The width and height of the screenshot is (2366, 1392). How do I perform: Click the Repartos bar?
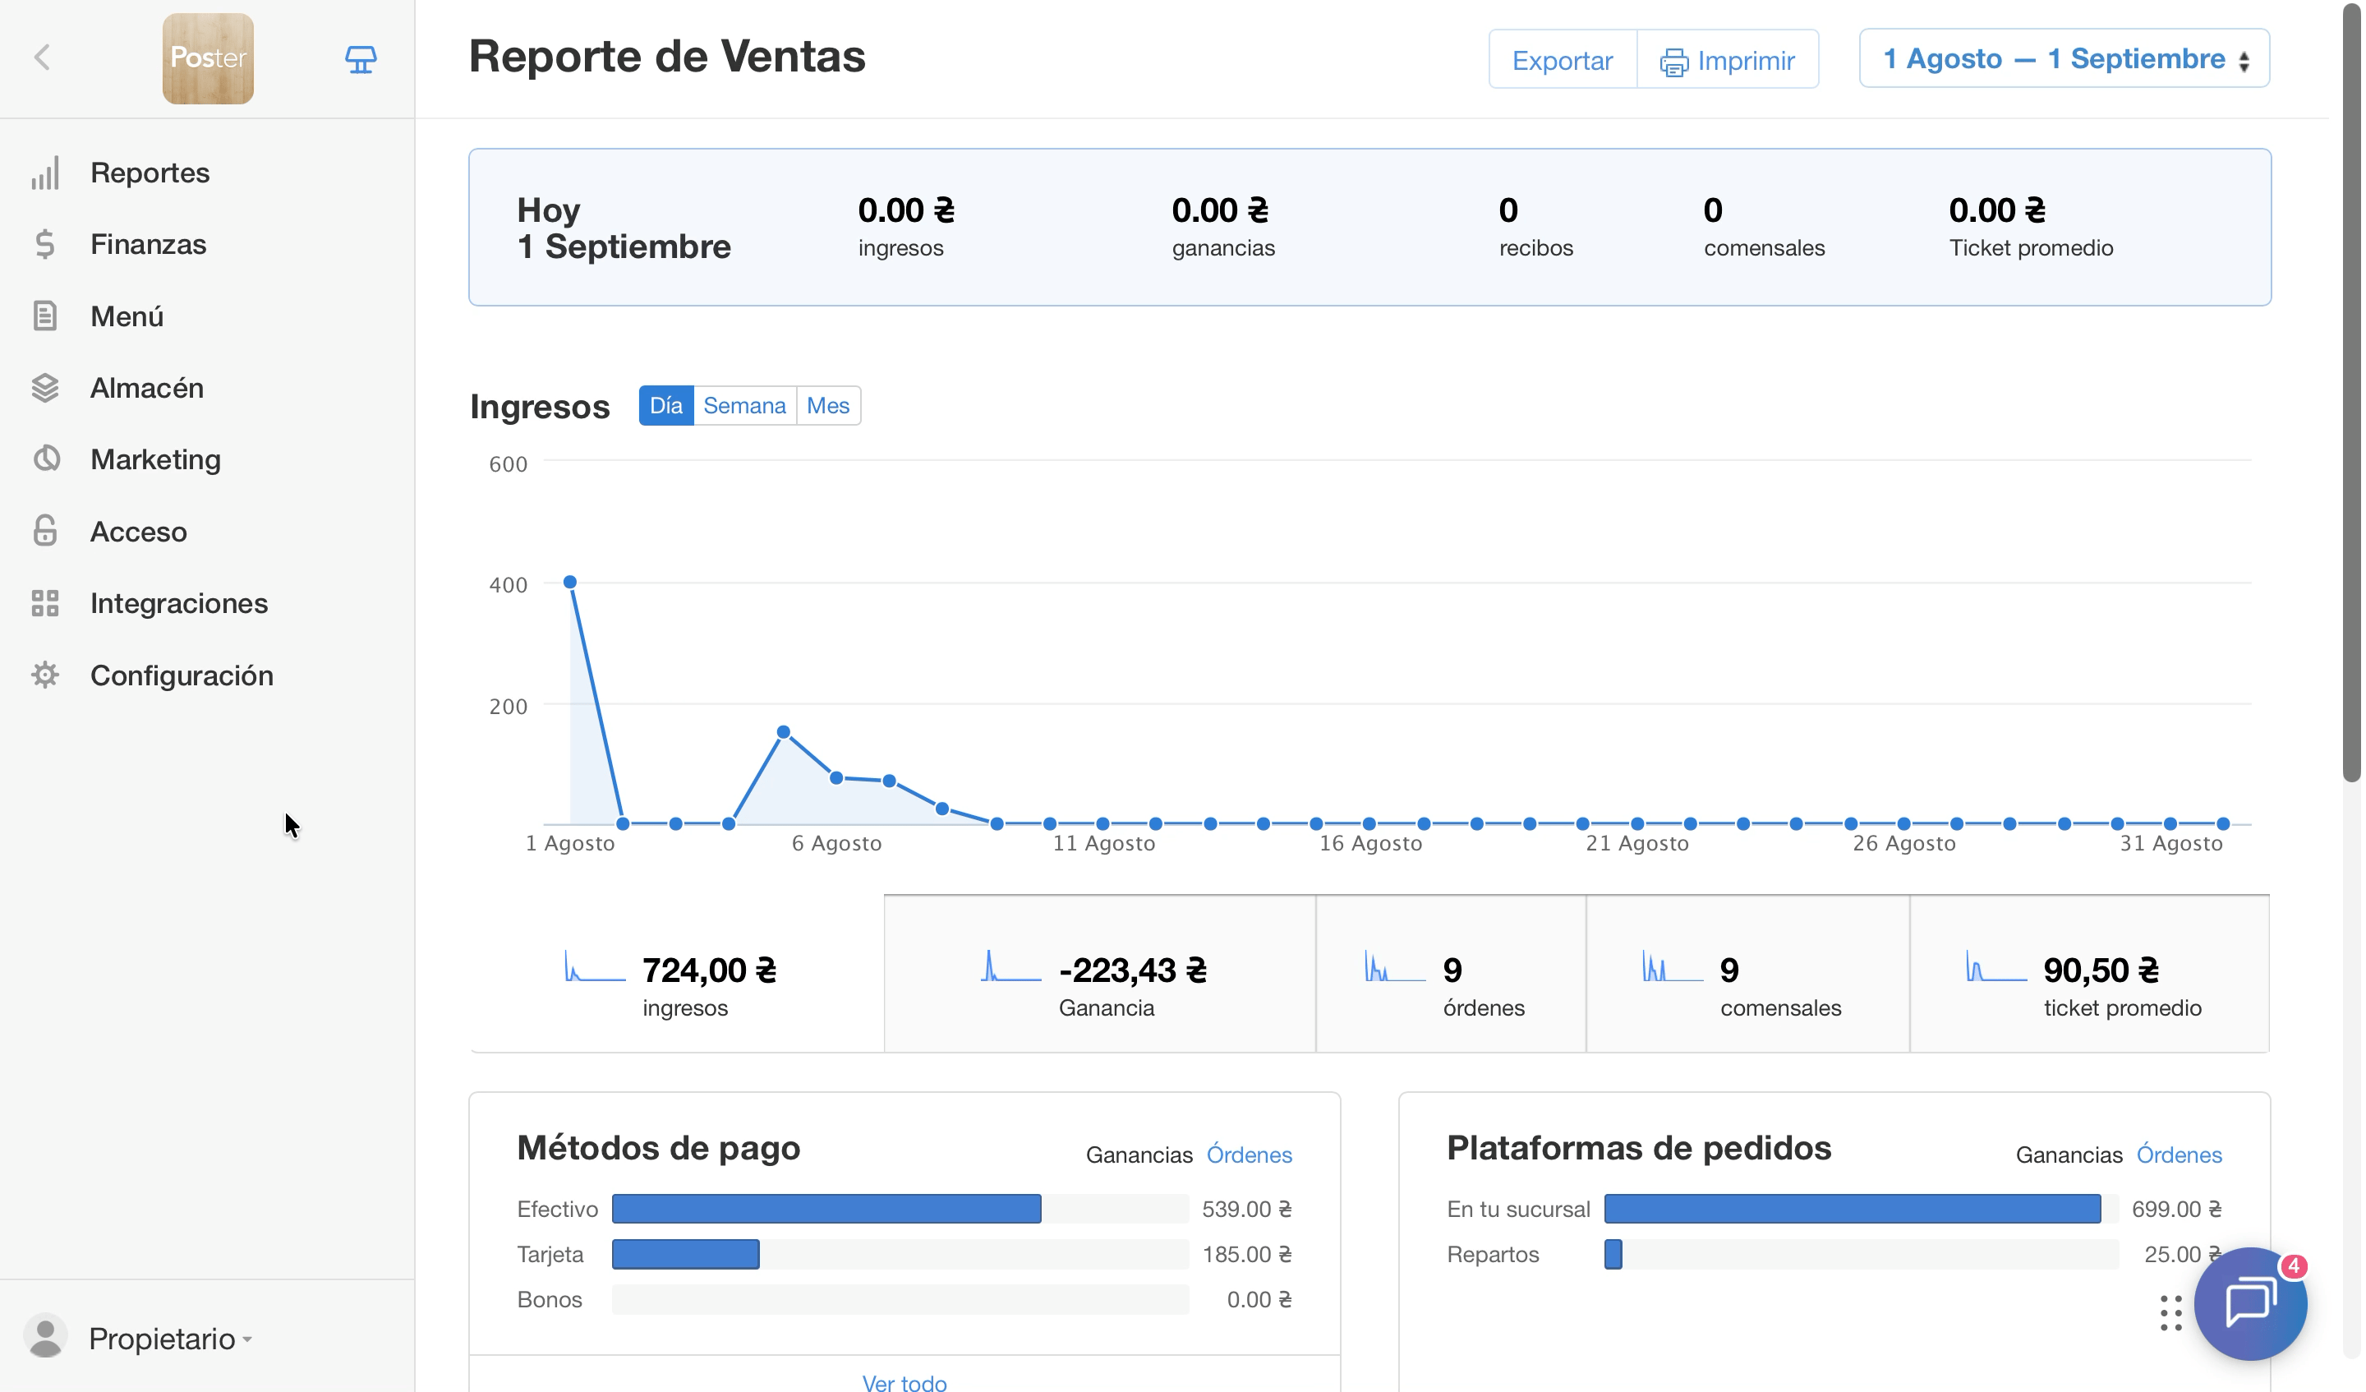1613,1254
